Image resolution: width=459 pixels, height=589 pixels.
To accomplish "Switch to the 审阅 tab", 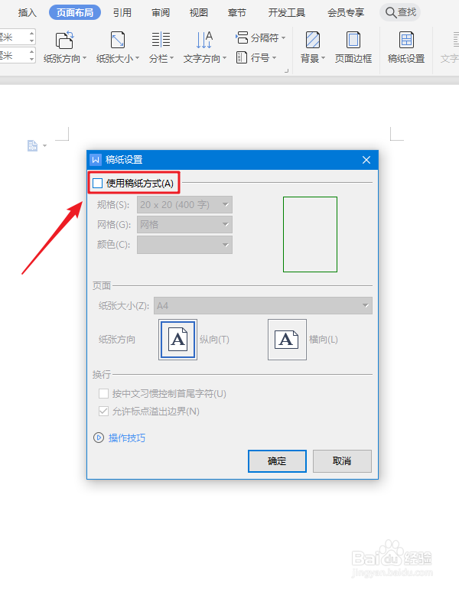I will [161, 13].
